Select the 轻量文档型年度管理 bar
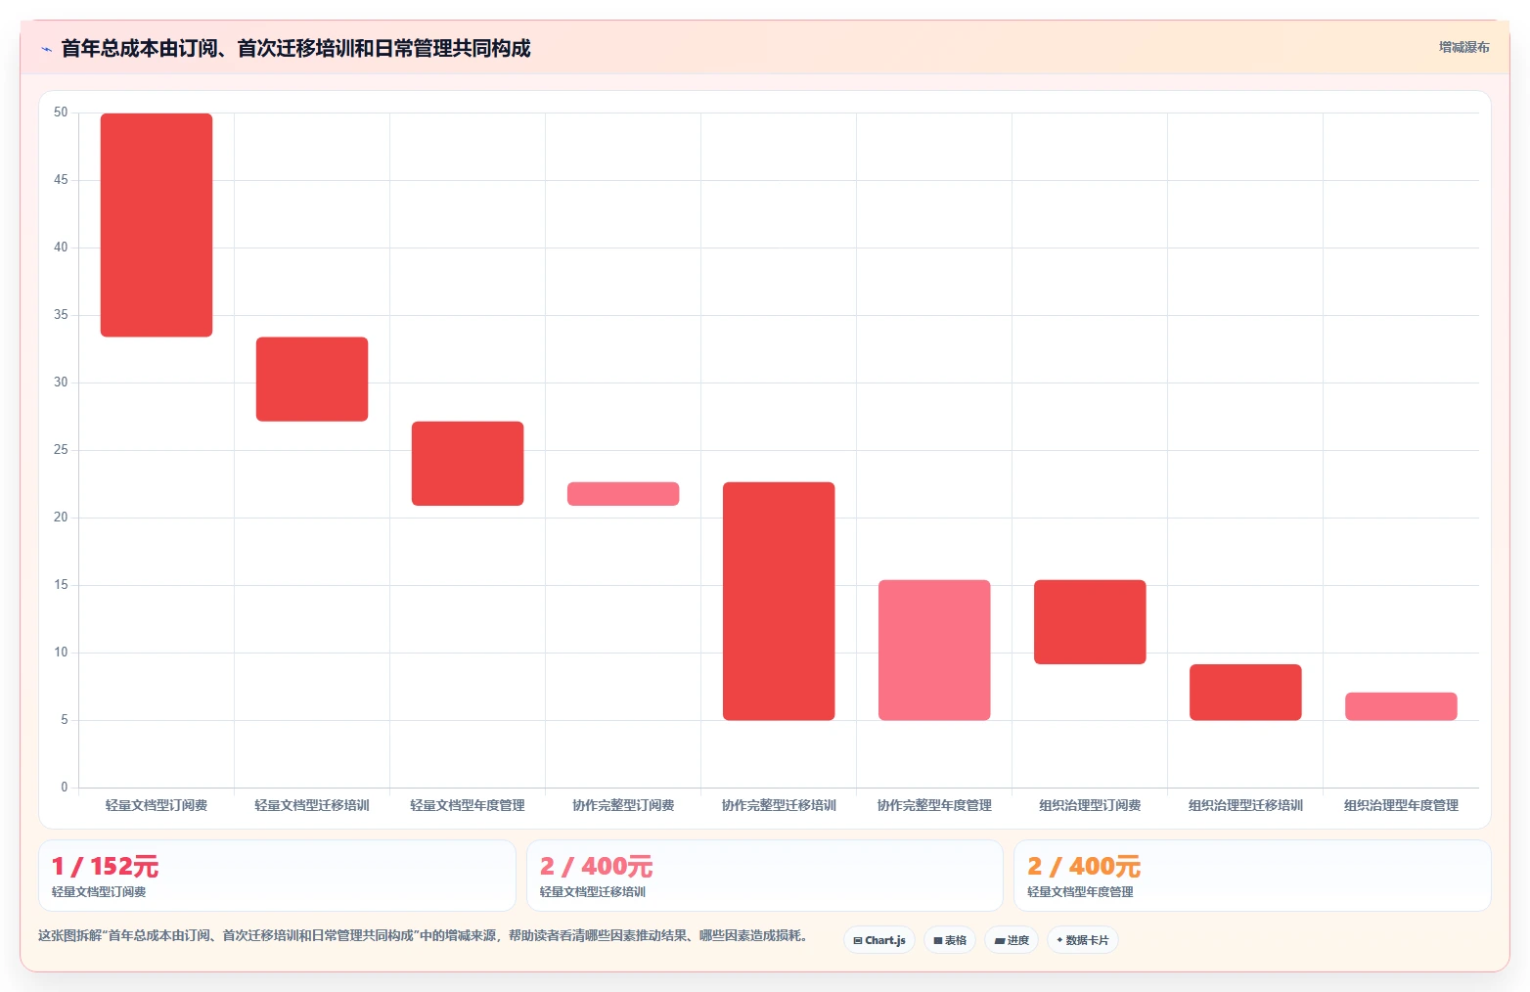 (468, 463)
